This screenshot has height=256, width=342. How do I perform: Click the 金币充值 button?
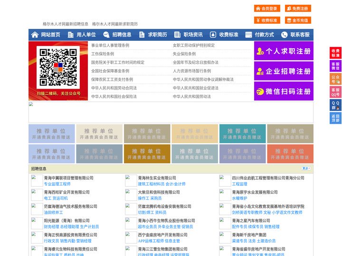[298, 20]
